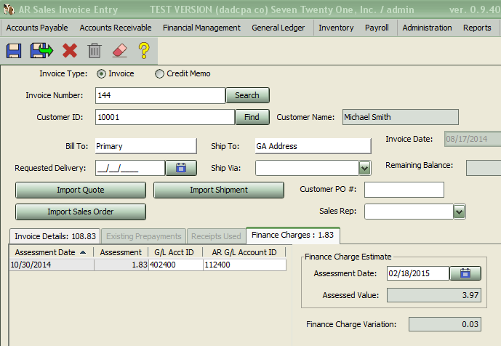Click the Assessment column header
The width and height of the screenshot is (501, 346).
click(x=121, y=252)
